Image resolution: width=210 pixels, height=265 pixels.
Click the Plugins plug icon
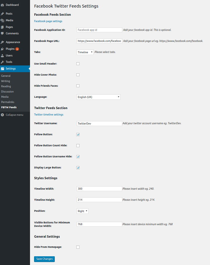tap(2, 49)
